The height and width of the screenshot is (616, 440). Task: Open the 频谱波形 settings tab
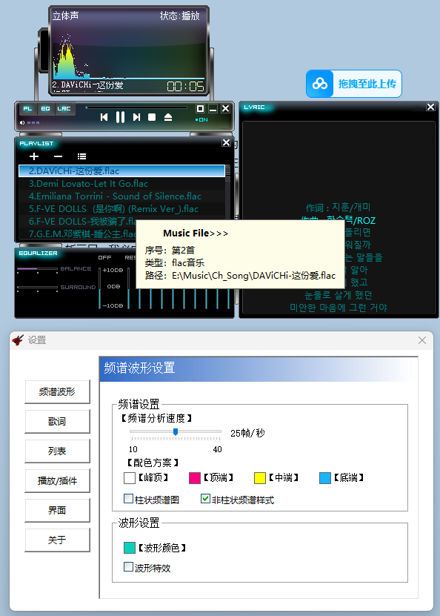tap(57, 391)
